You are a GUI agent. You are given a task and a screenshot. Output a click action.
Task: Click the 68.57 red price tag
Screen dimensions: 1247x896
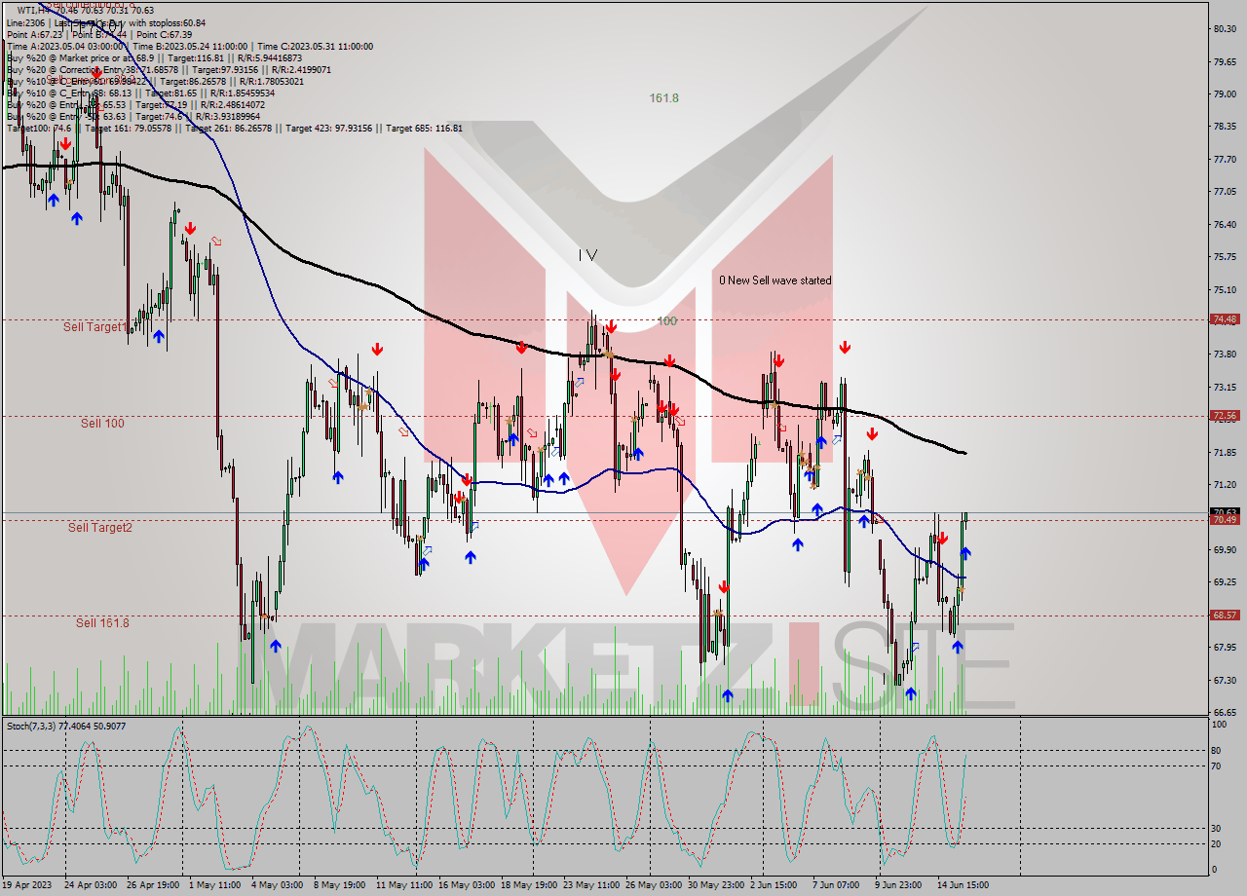(x=1225, y=615)
